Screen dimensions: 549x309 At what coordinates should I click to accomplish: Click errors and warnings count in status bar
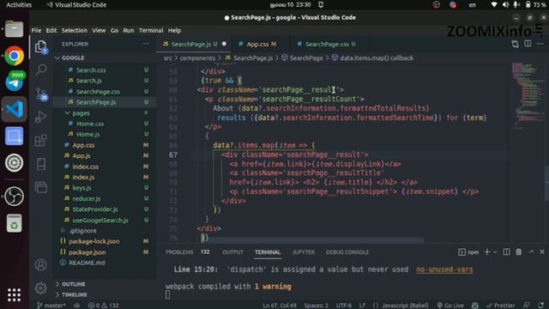(104, 306)
